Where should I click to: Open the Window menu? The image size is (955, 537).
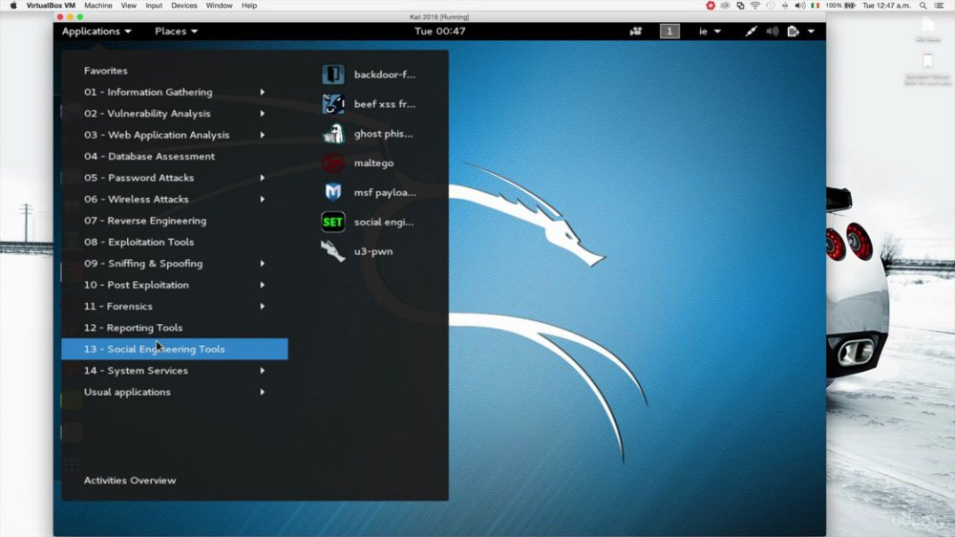pos(219,6)
